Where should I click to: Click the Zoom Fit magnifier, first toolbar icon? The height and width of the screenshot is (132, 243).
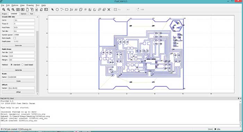click(3, 9)
